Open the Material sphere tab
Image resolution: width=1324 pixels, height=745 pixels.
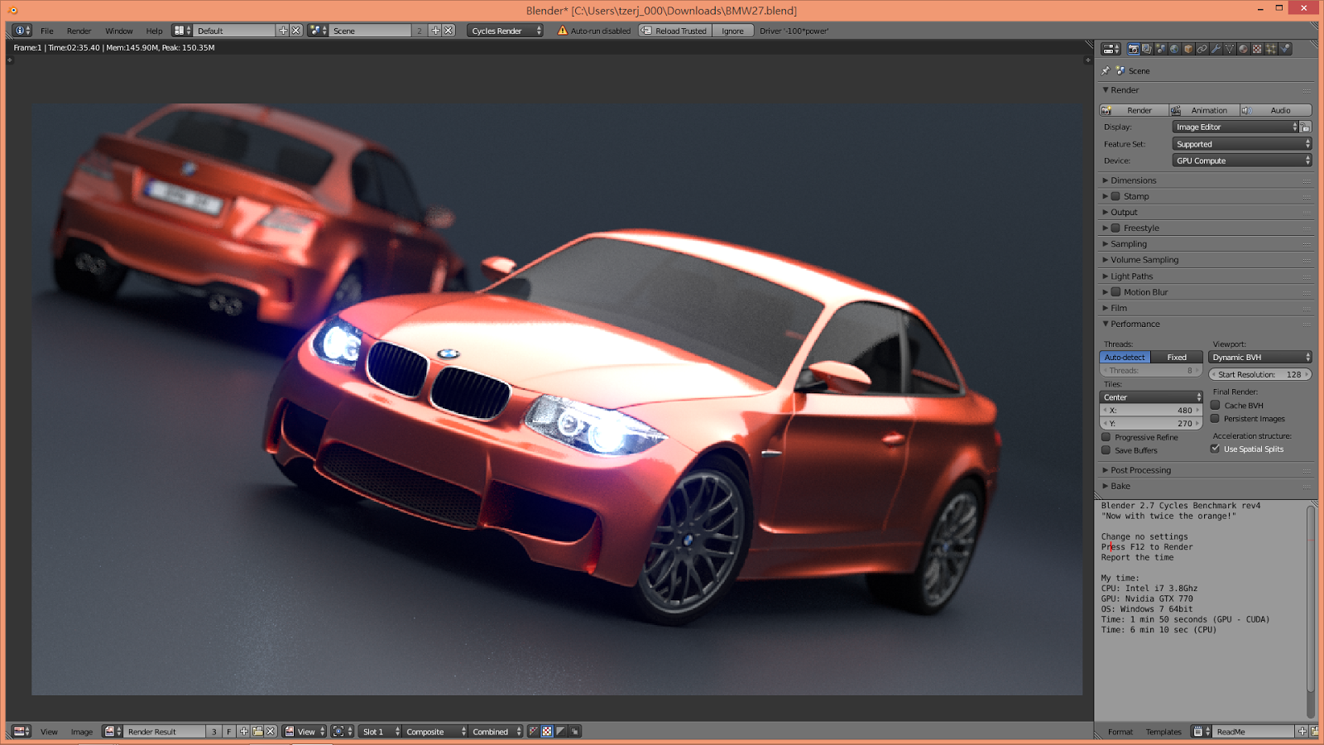(1243, 49)
